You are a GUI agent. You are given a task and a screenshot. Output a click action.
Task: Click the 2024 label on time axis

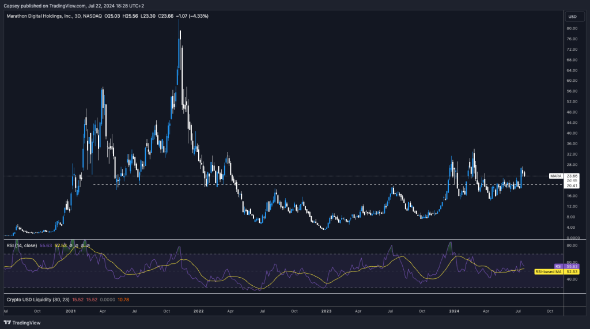(454, 311)
